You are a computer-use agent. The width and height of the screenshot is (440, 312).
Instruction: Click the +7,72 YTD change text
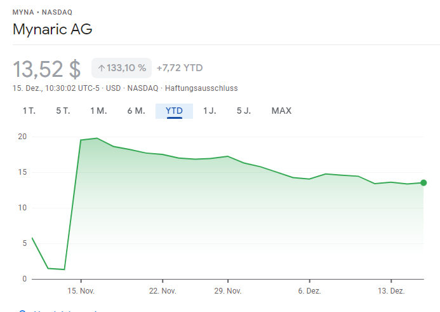click(180, 68)
